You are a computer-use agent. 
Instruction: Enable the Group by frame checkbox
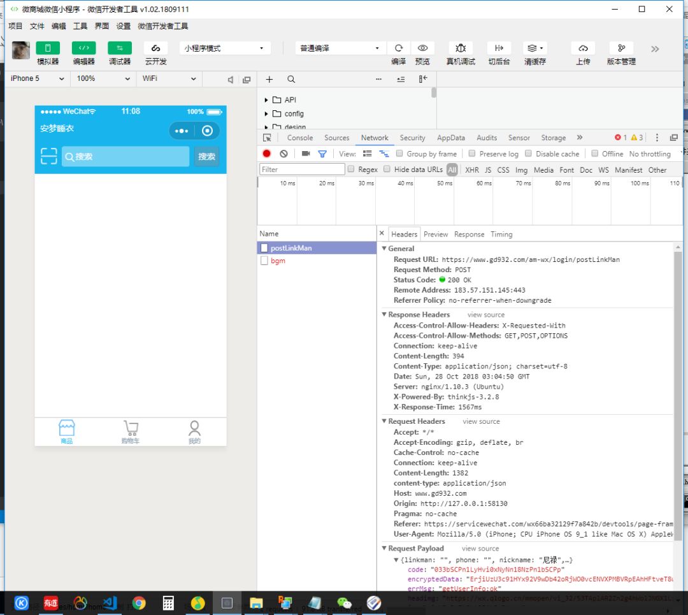click(x=399, y=153)
